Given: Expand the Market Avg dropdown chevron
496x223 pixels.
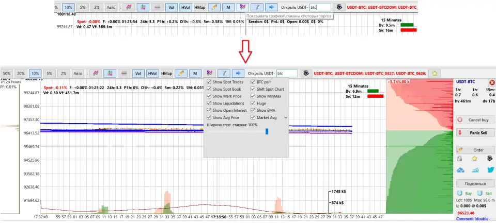Looking at the screenshot, I should pyautogui.click(x=286, y=118).
